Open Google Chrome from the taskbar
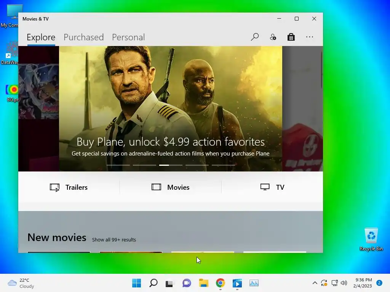 [x=221, y=283]
